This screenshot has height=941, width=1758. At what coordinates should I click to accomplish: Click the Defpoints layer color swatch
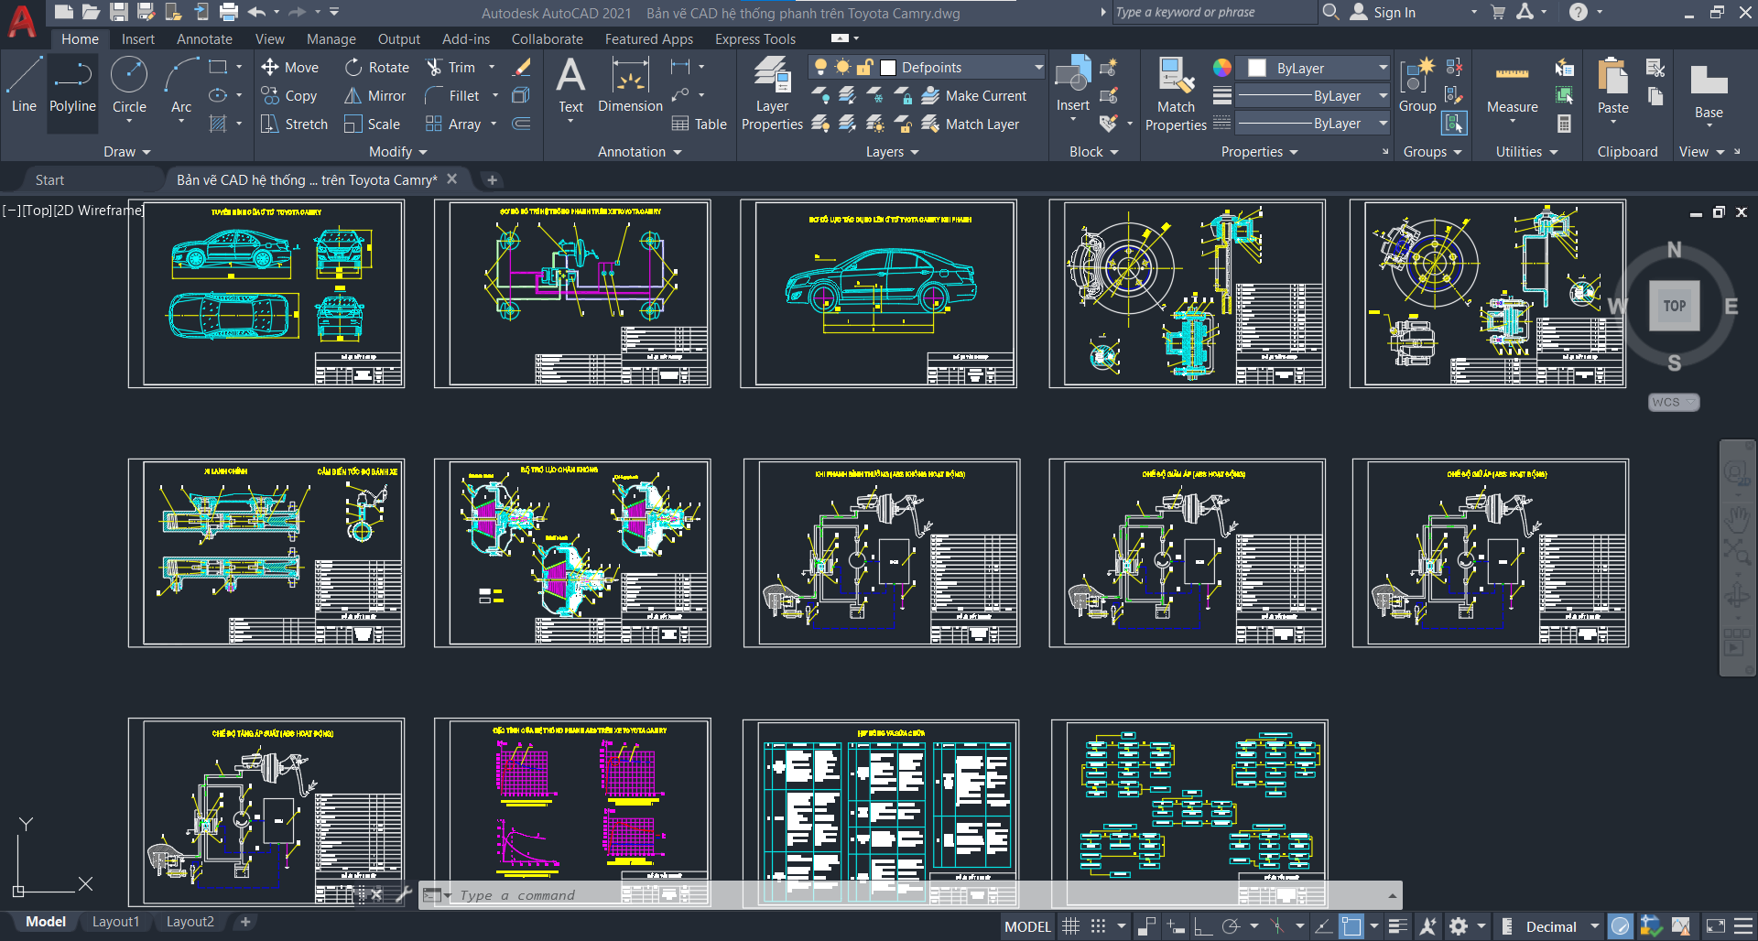tap(887, 67)
